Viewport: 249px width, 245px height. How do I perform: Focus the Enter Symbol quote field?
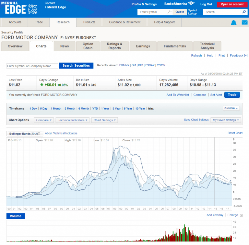pos(155,12)
